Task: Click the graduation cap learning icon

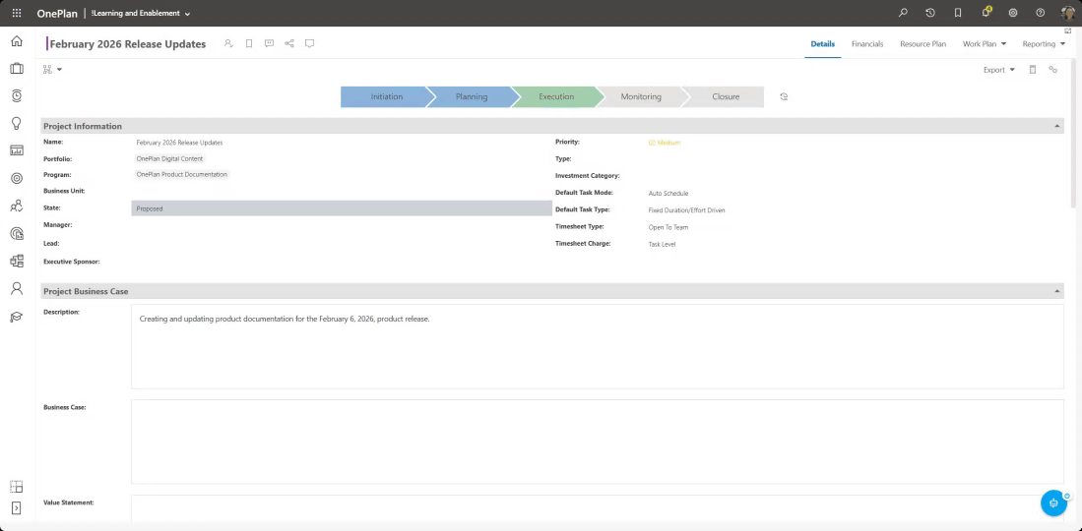Action: (x=16, y=317)
